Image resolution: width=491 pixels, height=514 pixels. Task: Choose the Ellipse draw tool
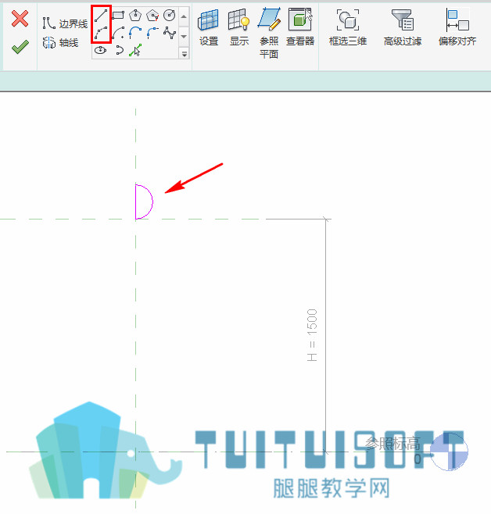click(100, 51)
